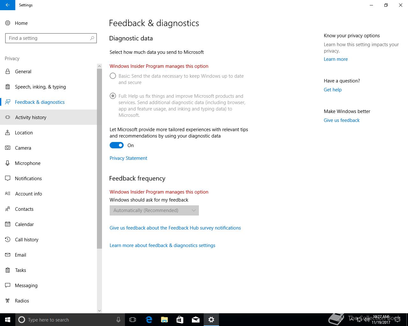408x326 pixels.
Task: Select the Full diagnostic data radio button
Action: pos(113,96)
